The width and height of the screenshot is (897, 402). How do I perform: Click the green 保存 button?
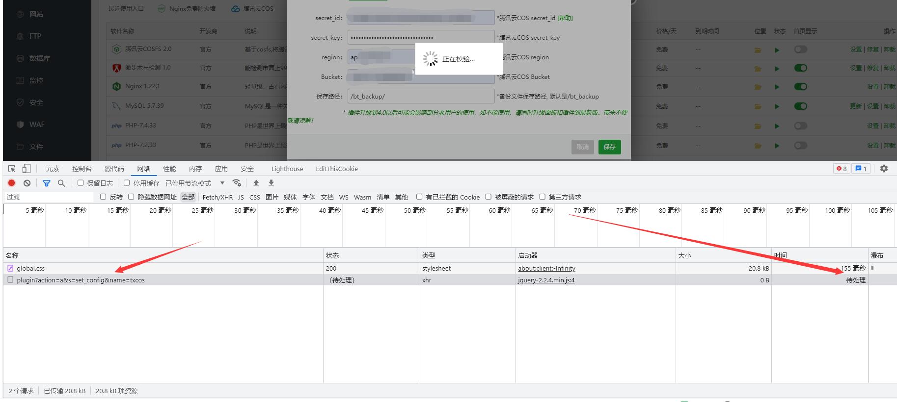pyautogui.click(x=609, y=147)
